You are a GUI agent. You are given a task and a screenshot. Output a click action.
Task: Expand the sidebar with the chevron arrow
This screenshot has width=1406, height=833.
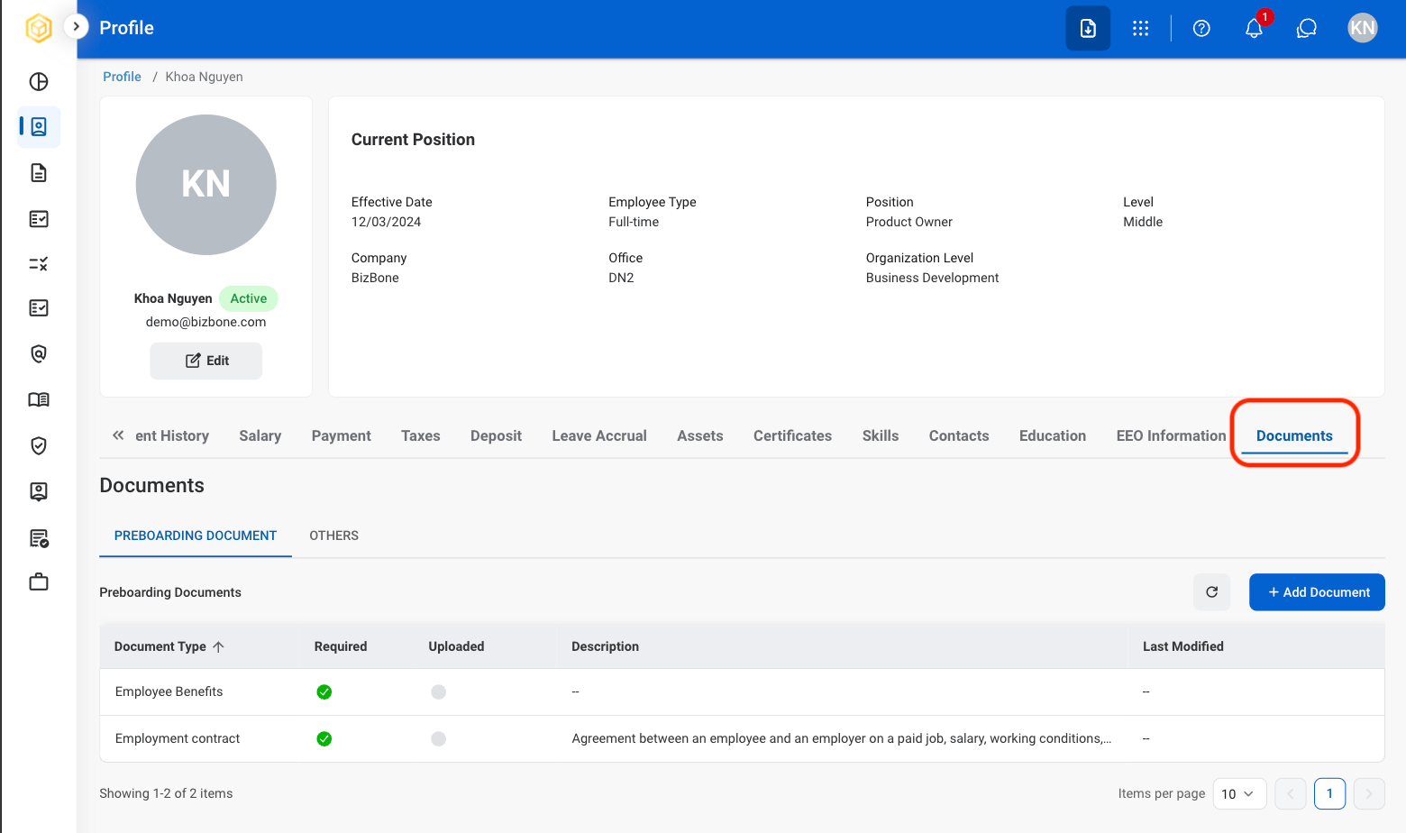coord(77,27)
